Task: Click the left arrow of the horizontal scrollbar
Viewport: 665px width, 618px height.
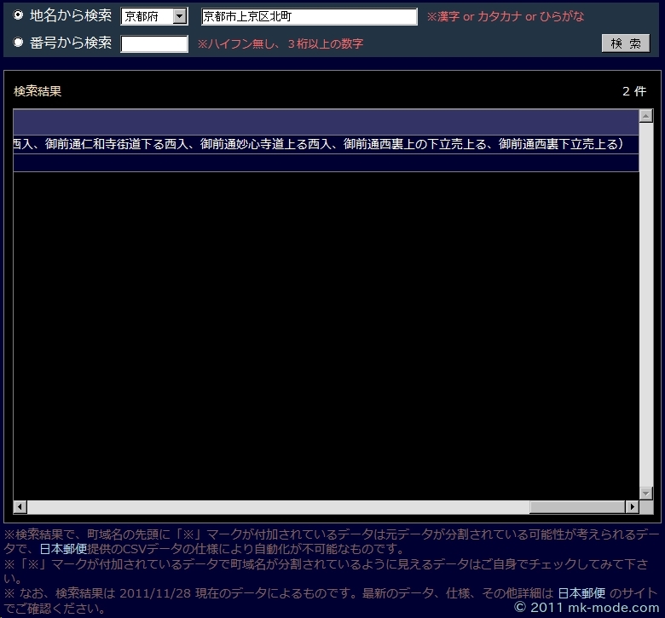Action: (20, 507)
